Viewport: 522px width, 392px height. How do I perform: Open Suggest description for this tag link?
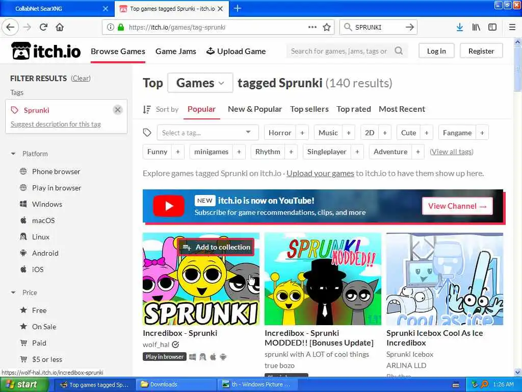[x=56, y=124]
